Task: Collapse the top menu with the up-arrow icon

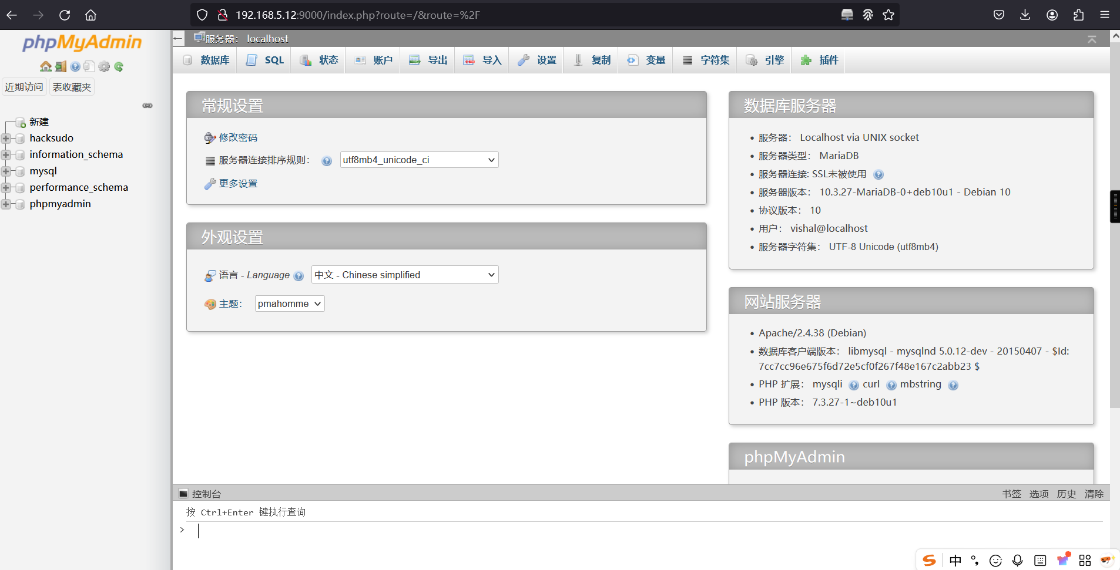Action: (1092, 39)
